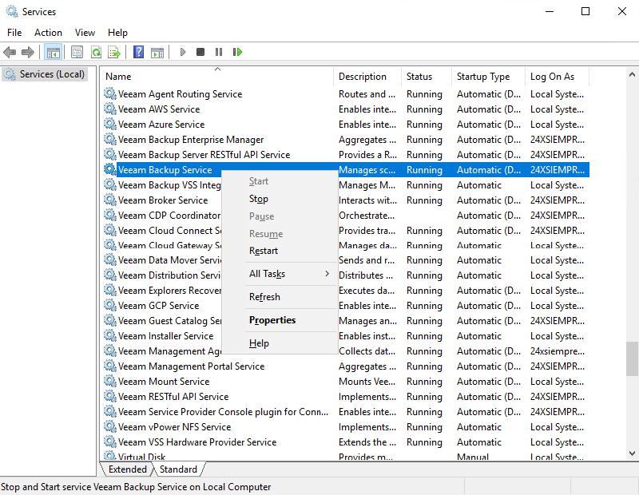Choose Restart in the context menu

pos(280,251)
